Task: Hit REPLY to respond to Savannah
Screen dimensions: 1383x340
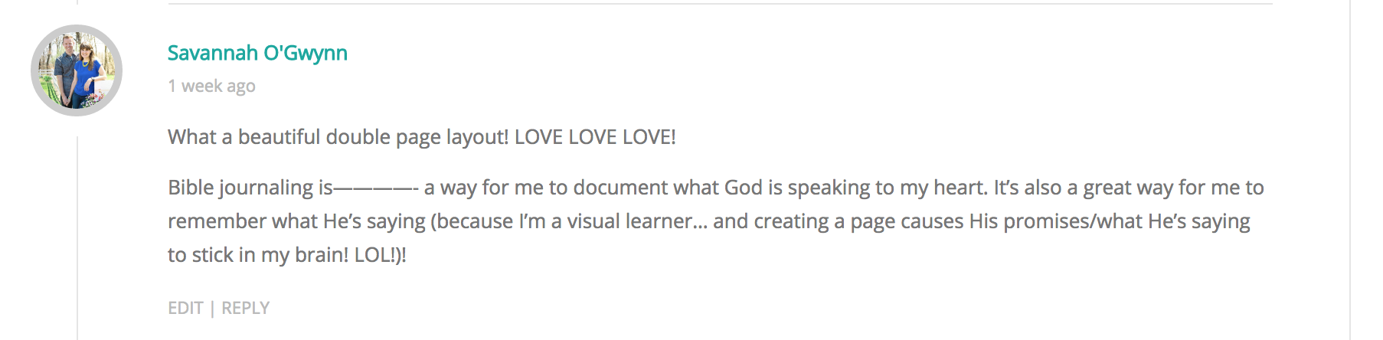Action: 245,308
